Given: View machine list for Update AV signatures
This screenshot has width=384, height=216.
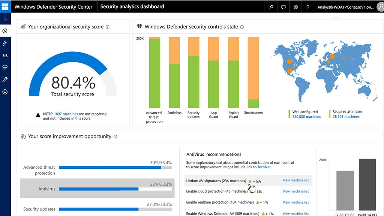Looking at the screenshot, I should coord(295,180).
